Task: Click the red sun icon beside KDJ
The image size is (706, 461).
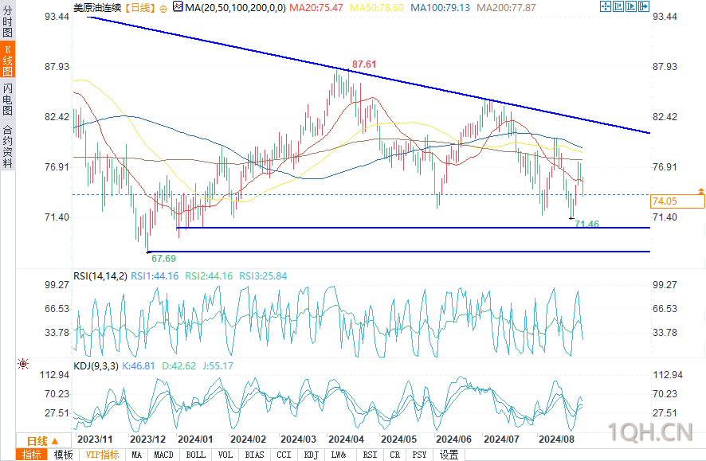Action: pyautogui.click(x=23, y=363)
